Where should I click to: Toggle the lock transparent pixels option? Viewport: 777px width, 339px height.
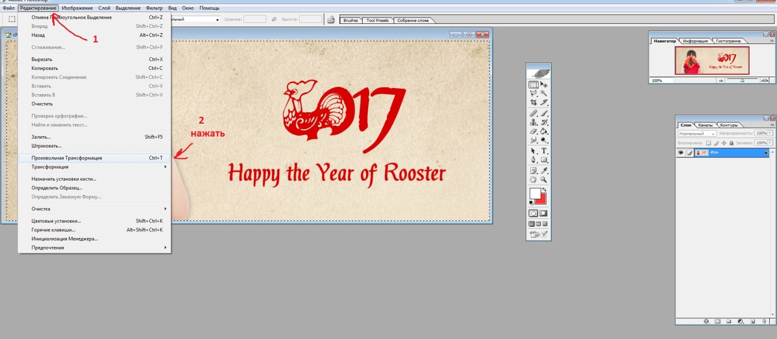point(708,143)
